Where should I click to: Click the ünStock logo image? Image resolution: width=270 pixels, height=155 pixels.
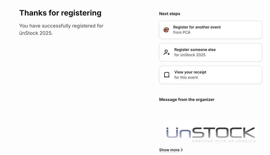[211, 132]
